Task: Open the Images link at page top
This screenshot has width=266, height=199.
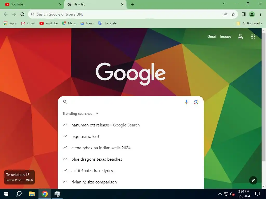Action: 226,36
